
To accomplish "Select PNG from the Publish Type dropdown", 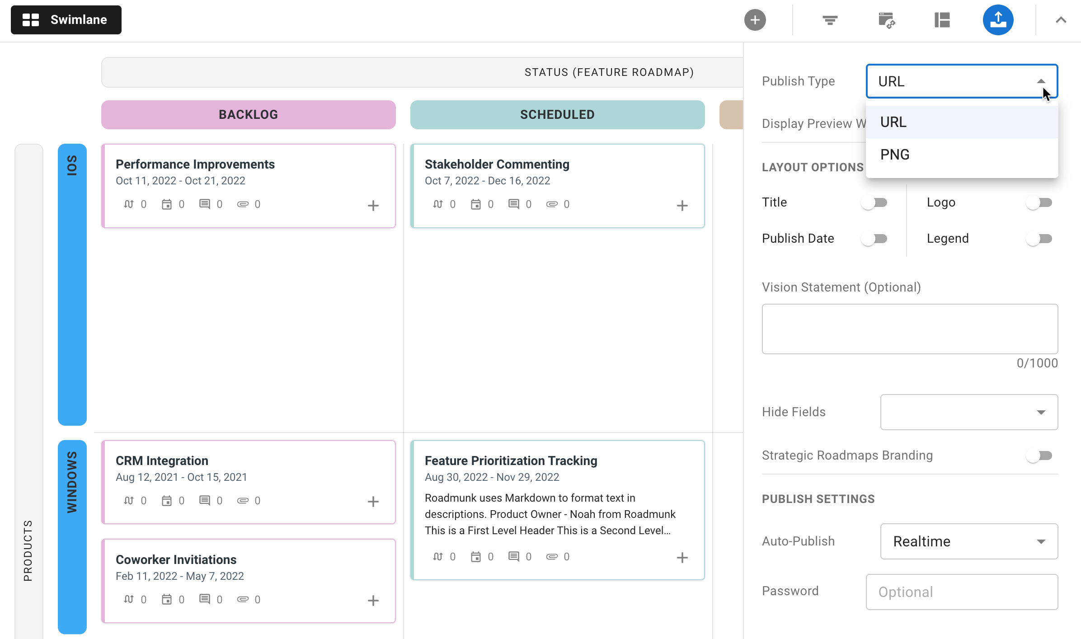I will coord(895,154).
